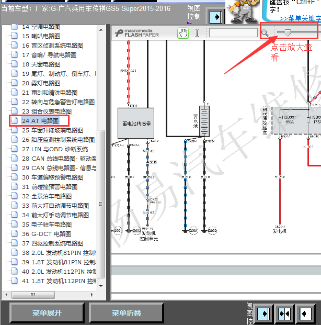Click the tree panel scroll-up arrow
Viewport: 321px width, 325px height.
click(101, 30)
